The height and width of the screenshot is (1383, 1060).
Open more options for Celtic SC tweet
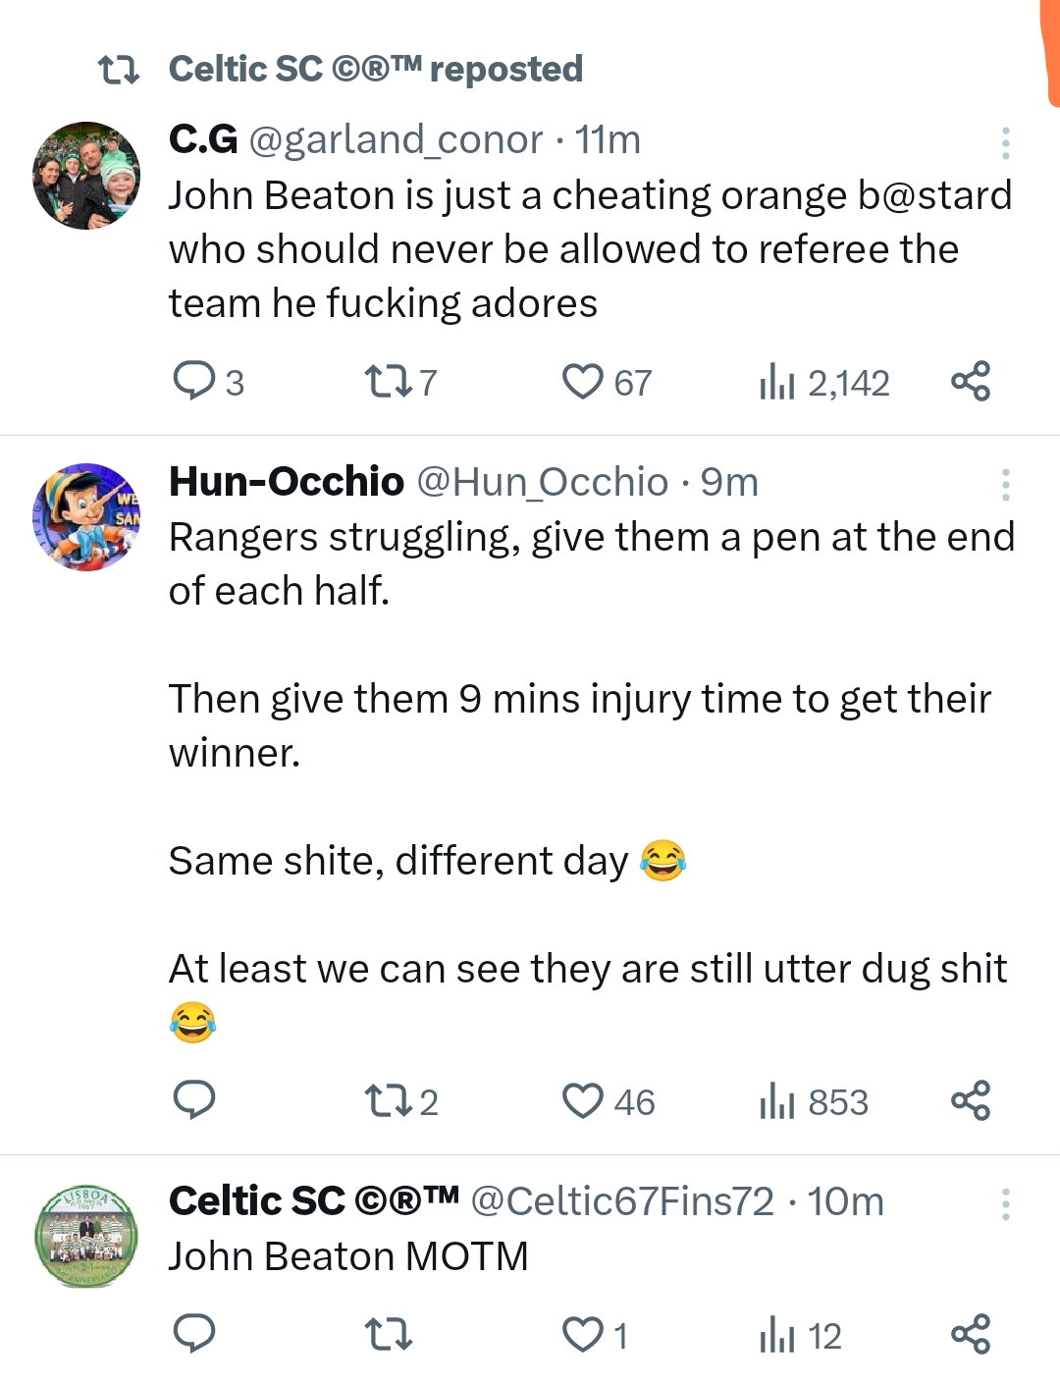[x=1005, y=1204]
